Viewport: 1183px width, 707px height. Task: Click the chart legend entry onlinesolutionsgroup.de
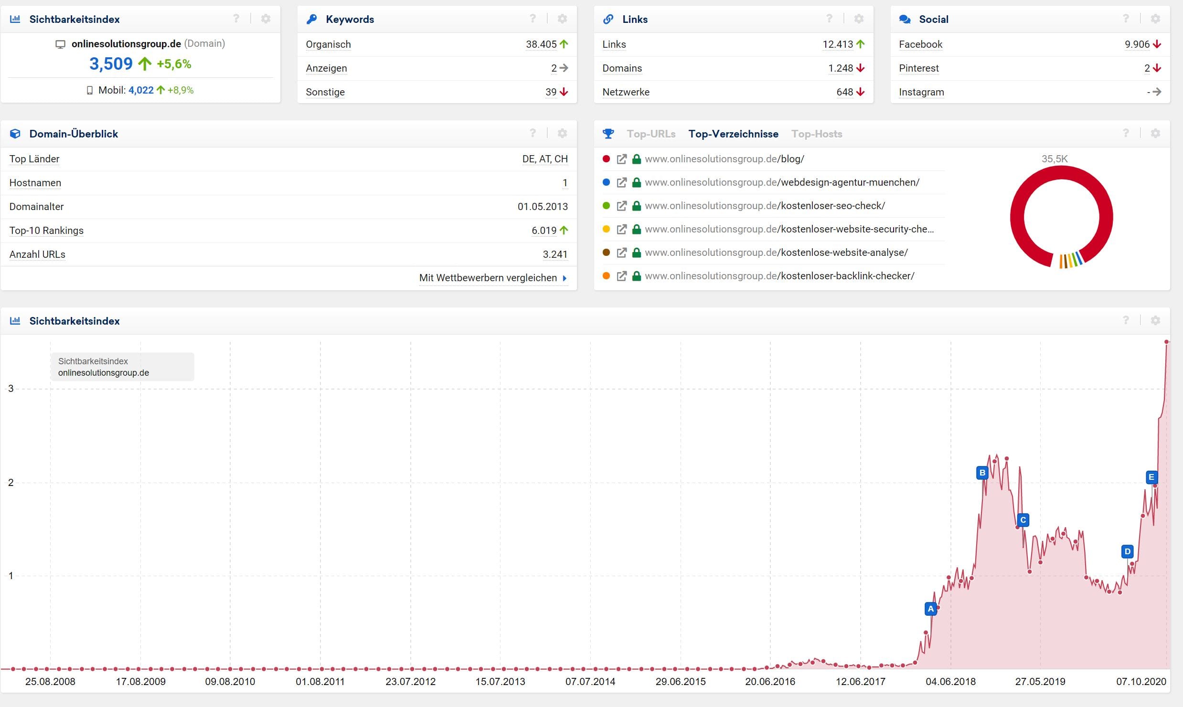click(104, 373)
